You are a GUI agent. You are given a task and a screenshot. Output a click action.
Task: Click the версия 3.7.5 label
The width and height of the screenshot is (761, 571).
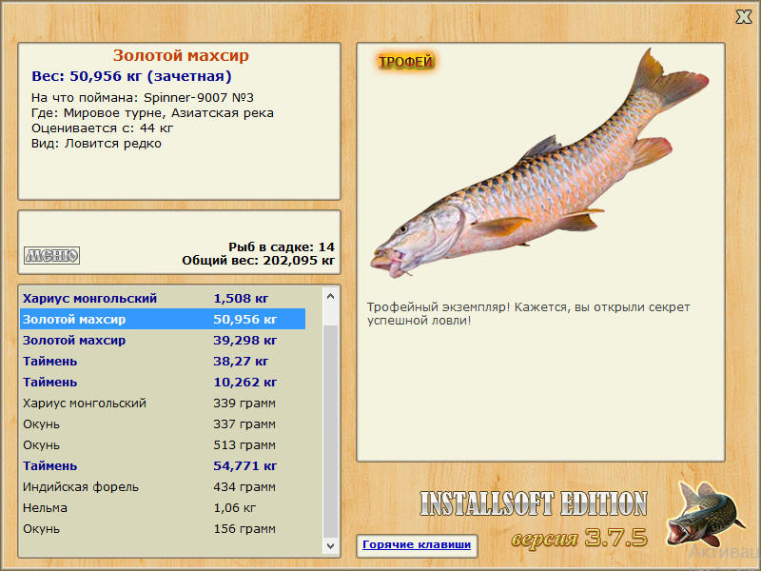[x=579, y=538]
